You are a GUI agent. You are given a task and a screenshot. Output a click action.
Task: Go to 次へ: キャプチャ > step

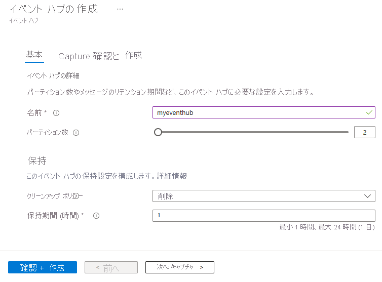click(180, 267)
